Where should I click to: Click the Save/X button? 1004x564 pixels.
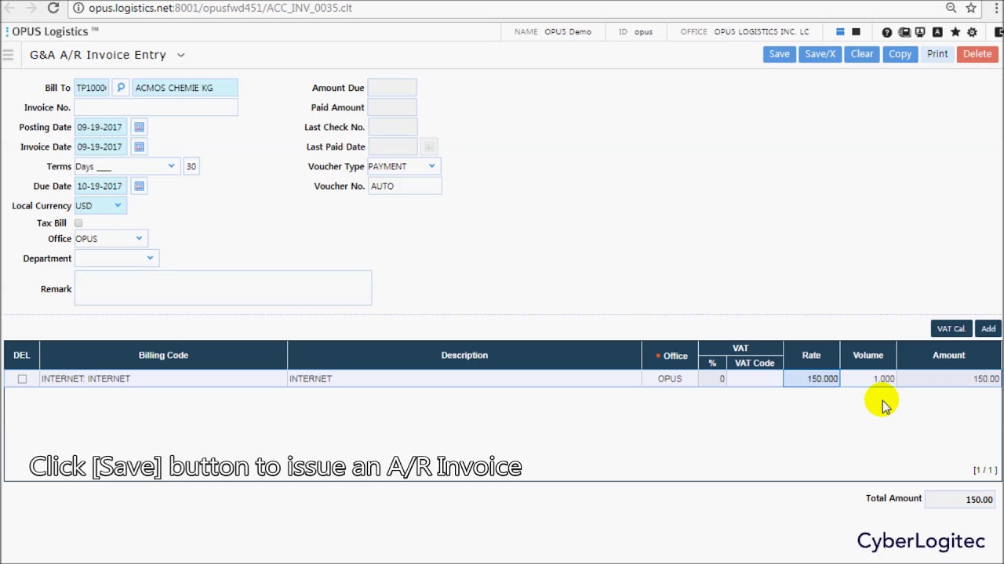coord(820,54)
